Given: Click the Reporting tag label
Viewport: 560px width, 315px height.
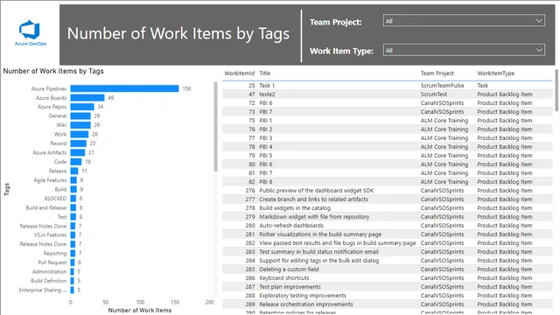Looking at the screenshot, I should 55,253.
